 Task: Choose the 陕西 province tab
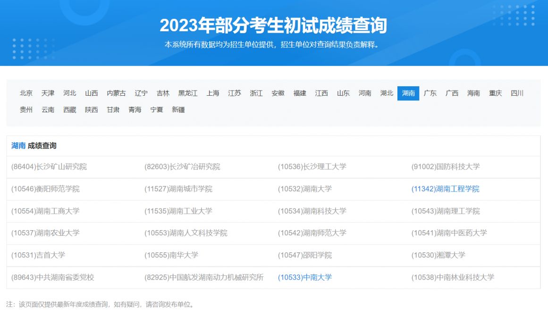coord(92,109)
